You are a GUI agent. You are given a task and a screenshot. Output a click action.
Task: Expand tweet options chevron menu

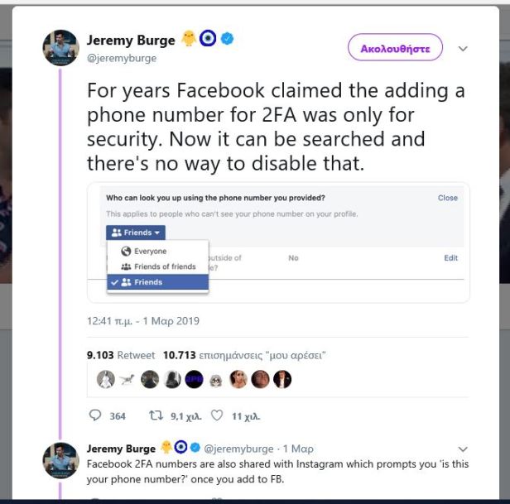coord(463,48)
